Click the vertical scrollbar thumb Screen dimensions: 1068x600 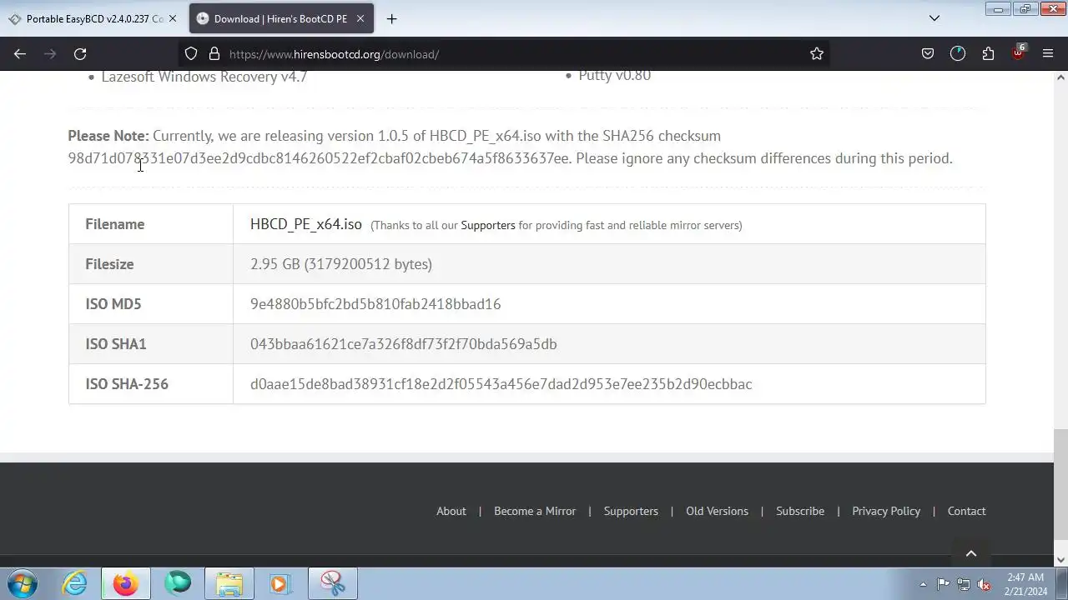pyautogui.click(x=1060, y=485)
